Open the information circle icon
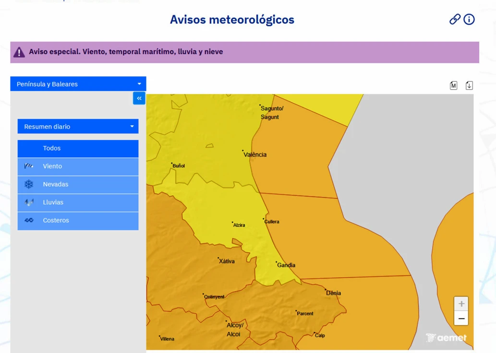Screen dimensions: 496x353 [x=469, y=19]
